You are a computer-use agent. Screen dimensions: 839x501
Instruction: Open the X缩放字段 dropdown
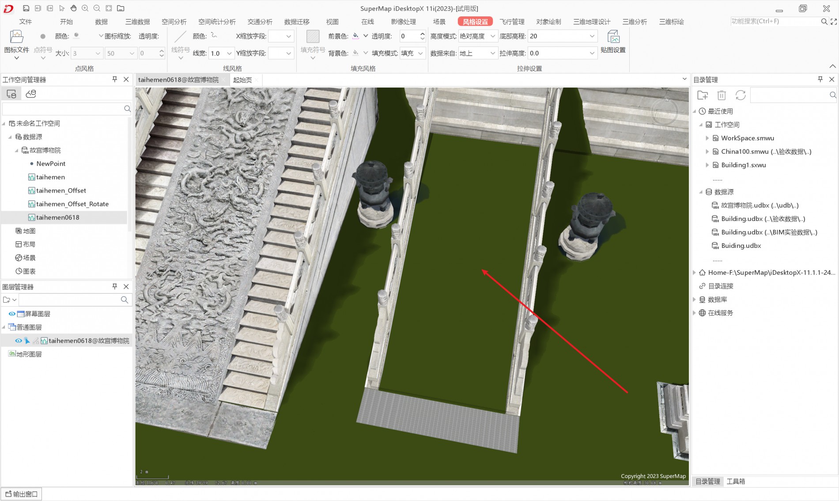click(288, 36)
